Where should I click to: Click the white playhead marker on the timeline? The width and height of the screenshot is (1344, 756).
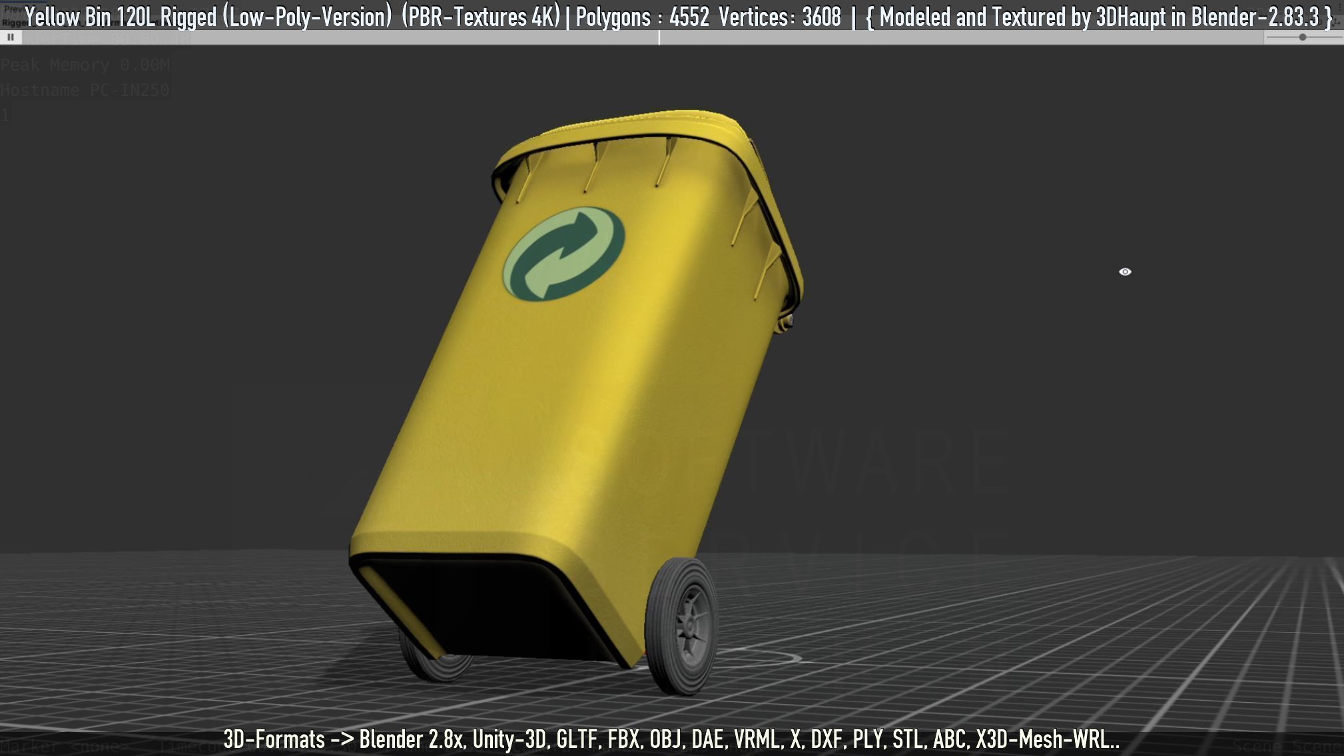point(659,37)
